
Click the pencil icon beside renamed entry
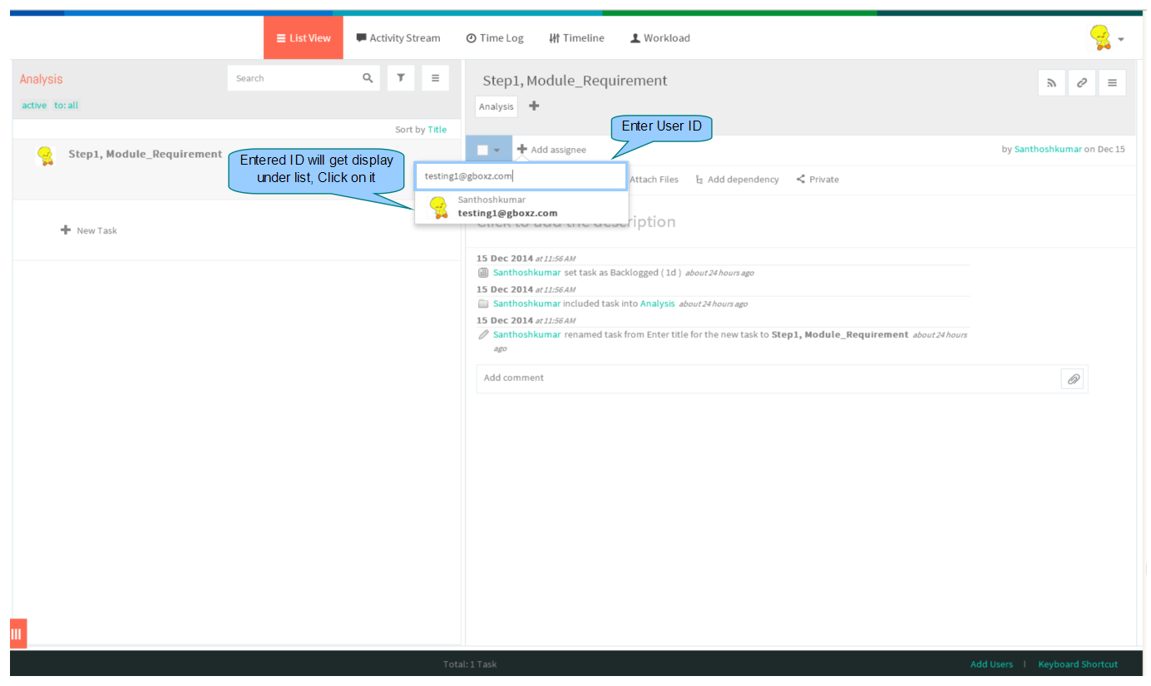[x=483, y=334]
